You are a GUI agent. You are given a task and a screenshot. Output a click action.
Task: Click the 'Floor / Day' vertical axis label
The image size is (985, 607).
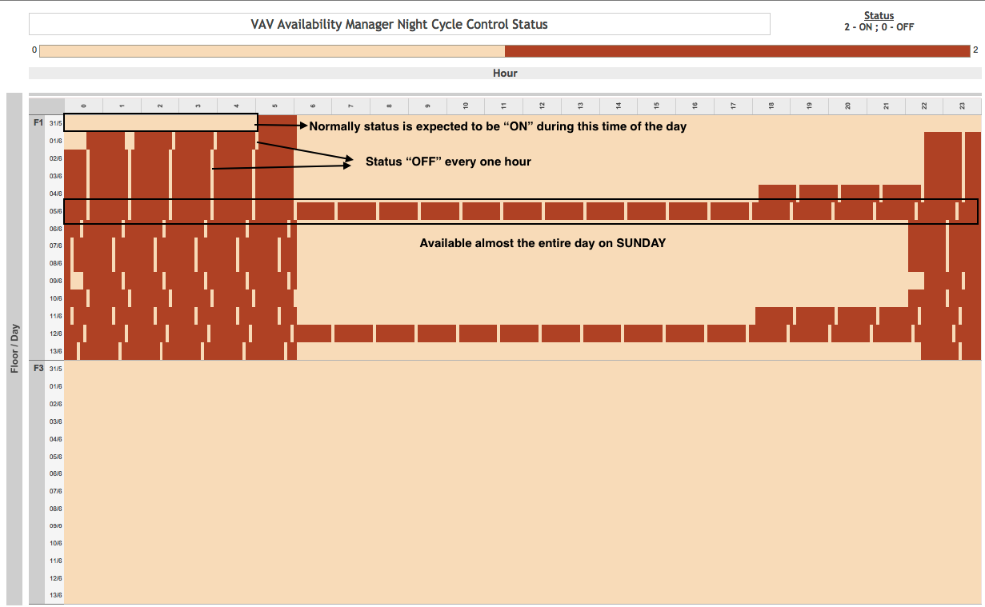tap(14, 348)
